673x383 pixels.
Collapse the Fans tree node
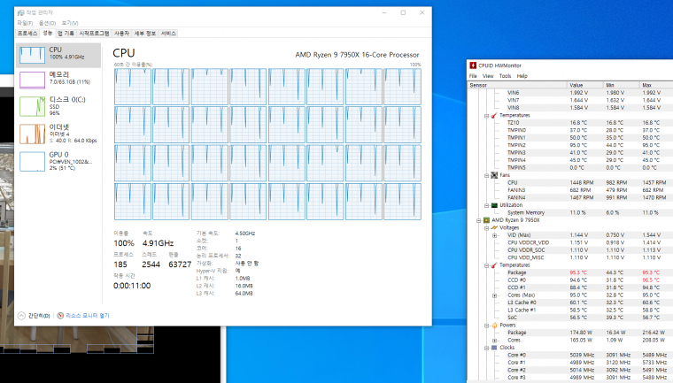[x=486, y=175]
